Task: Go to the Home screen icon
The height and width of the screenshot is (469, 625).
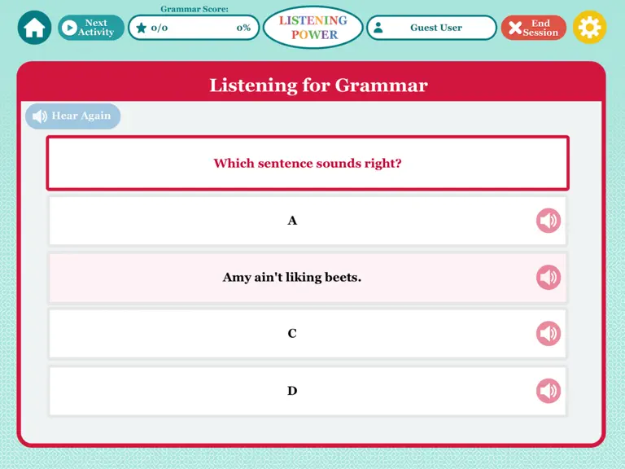Action: pyautogui.click(x=34, y=28)
